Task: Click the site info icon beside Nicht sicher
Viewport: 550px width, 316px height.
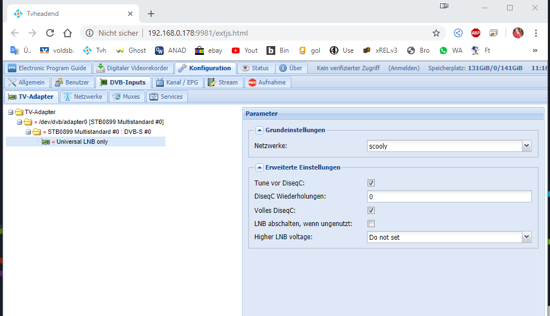Action: (90, 33)
